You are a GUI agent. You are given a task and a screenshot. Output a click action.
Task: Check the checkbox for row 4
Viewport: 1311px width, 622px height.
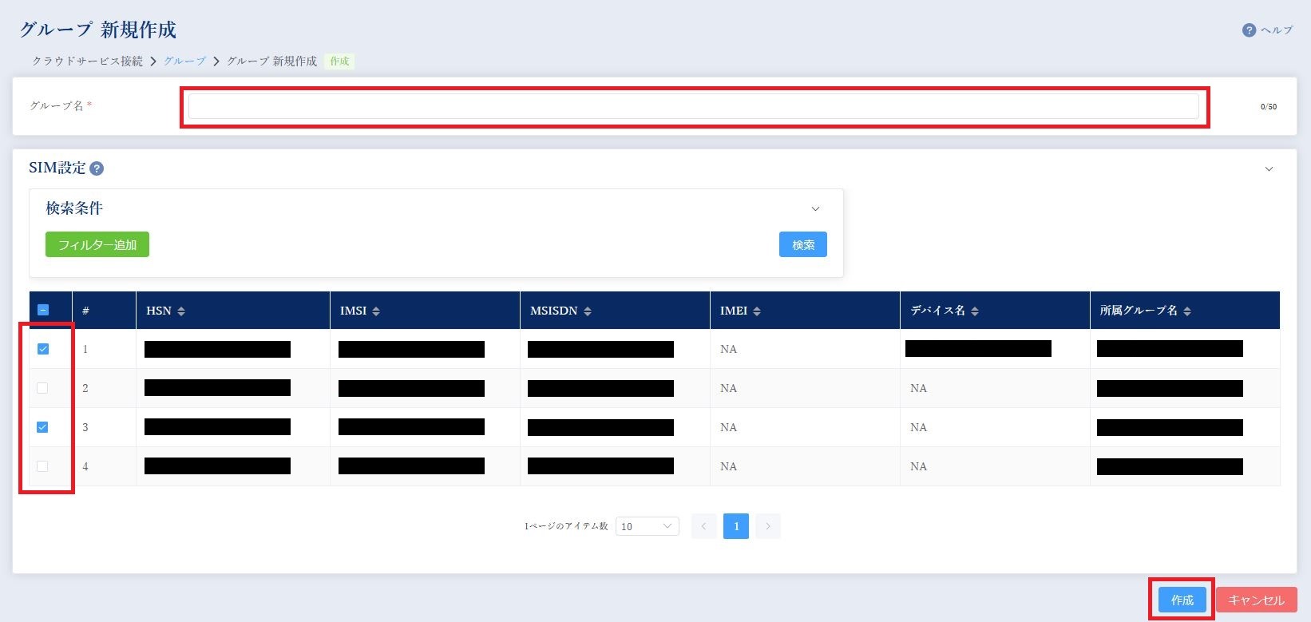pos(43,466)
